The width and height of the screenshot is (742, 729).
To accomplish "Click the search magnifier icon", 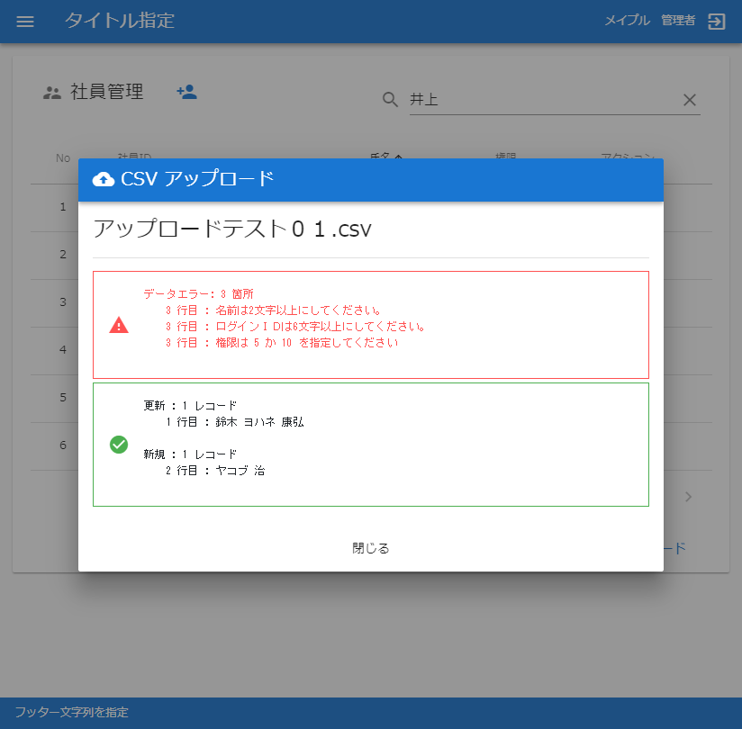I will pyautogui.click(x=390, y=99).
